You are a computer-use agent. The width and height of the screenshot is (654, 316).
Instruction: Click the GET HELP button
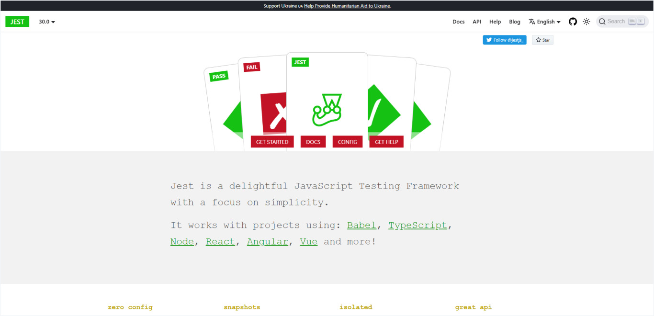[386, 142]
